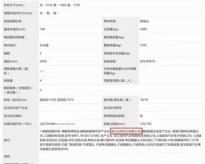Select the 最高车速(km/h) label
This screenshot has height=164, width=205.
pos(15,29)
